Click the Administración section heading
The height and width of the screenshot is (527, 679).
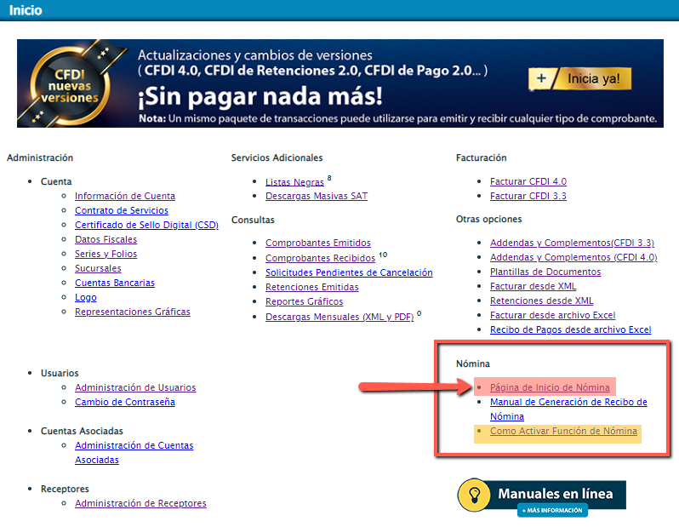pyautogui.click(x=40, y=158)
